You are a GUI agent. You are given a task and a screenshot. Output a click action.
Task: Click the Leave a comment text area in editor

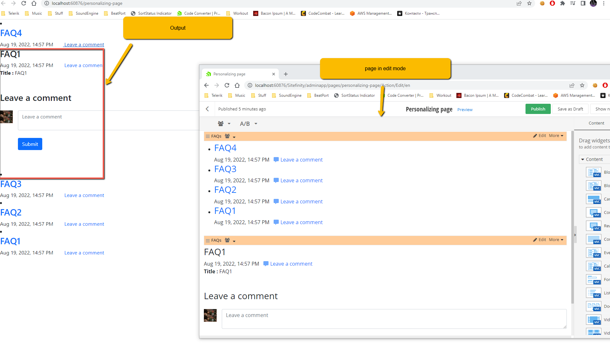(x=394, y=319)
